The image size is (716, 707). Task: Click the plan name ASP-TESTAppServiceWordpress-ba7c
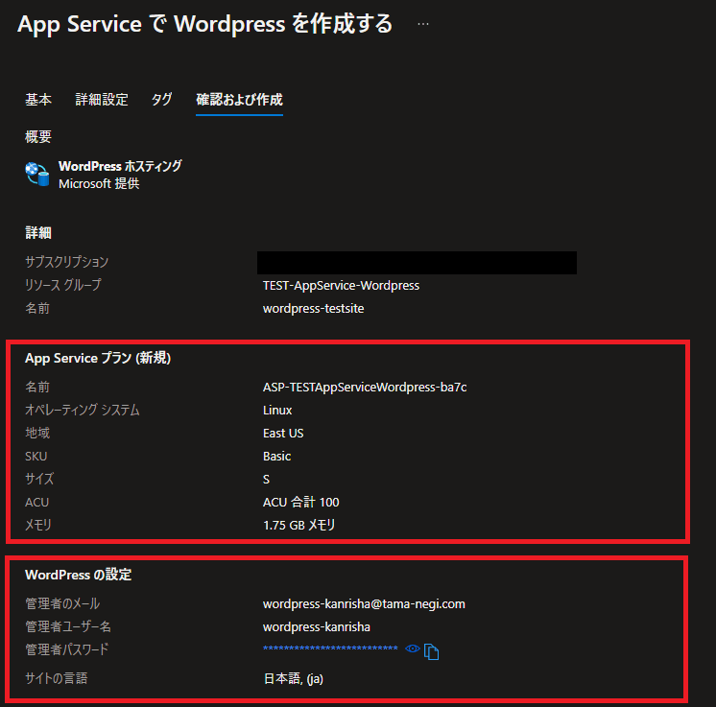365,388
